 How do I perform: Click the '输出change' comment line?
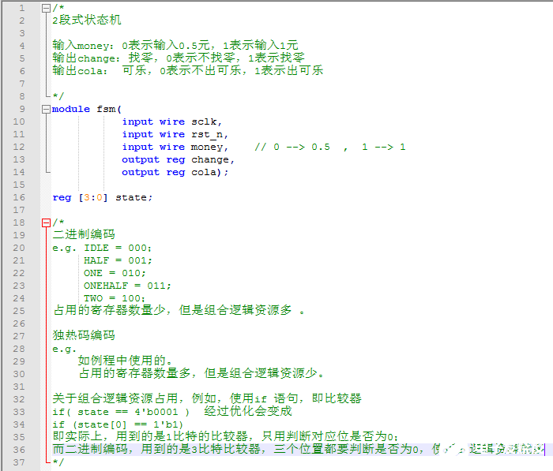pyautogui.click(x=179, y=58)
